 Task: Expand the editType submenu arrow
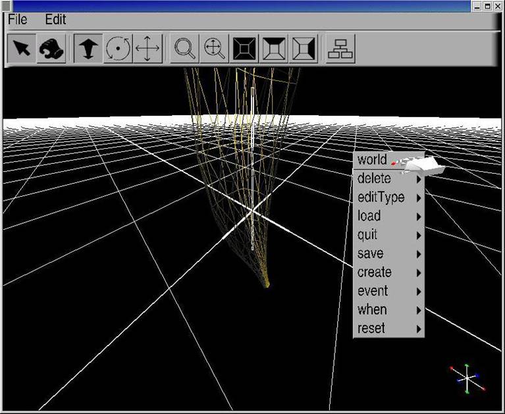click(419, 198)
